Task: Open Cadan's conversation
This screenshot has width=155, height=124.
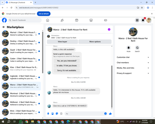Action: tap(21, 60)
